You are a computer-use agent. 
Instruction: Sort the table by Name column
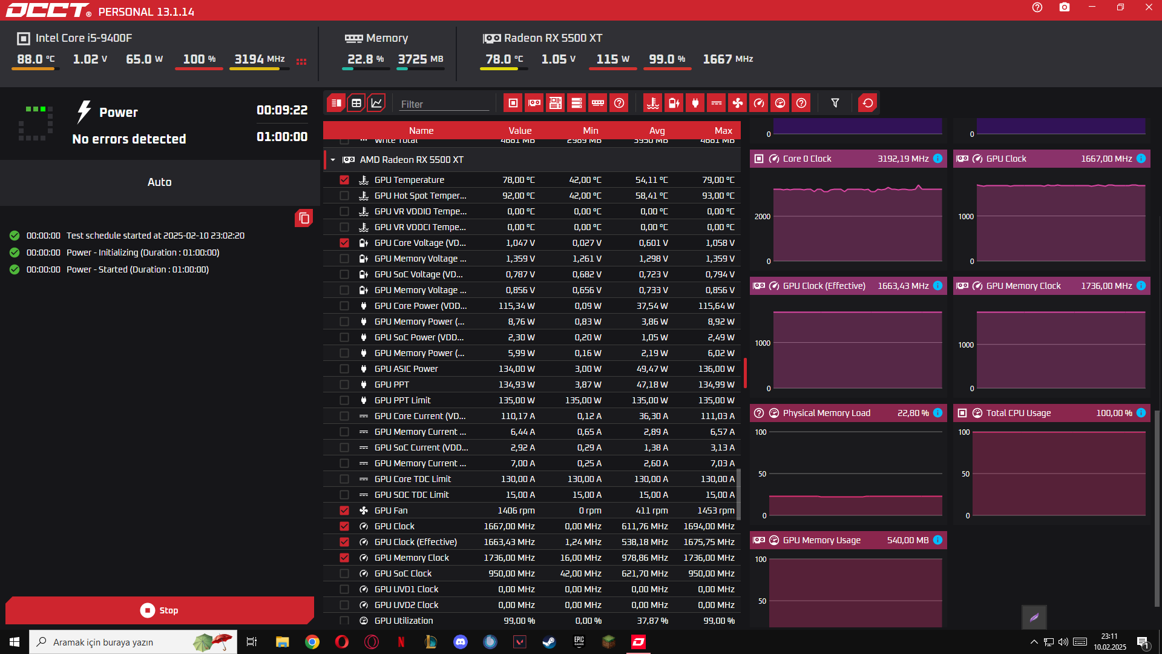click(421, 131)
